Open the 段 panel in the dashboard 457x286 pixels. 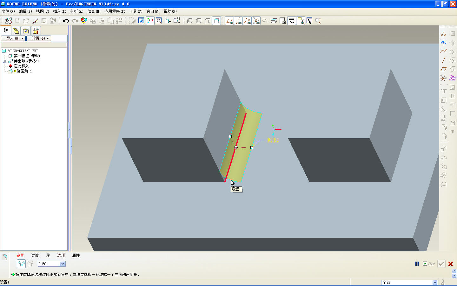coord(48,255)
